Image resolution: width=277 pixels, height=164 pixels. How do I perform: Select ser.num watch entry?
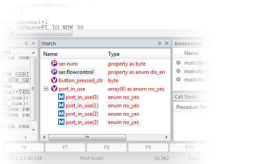(68, 64)
